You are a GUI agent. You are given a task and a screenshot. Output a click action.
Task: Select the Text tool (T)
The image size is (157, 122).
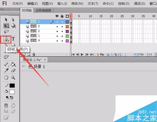click(13, 39)
